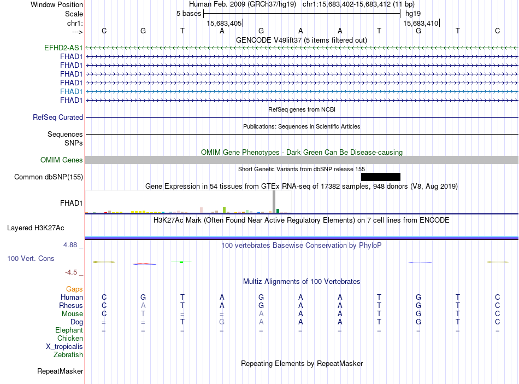Screen dimensions: 519x384
Task: Click the 15,683,410 ruler position
Action: coord(421,23)
